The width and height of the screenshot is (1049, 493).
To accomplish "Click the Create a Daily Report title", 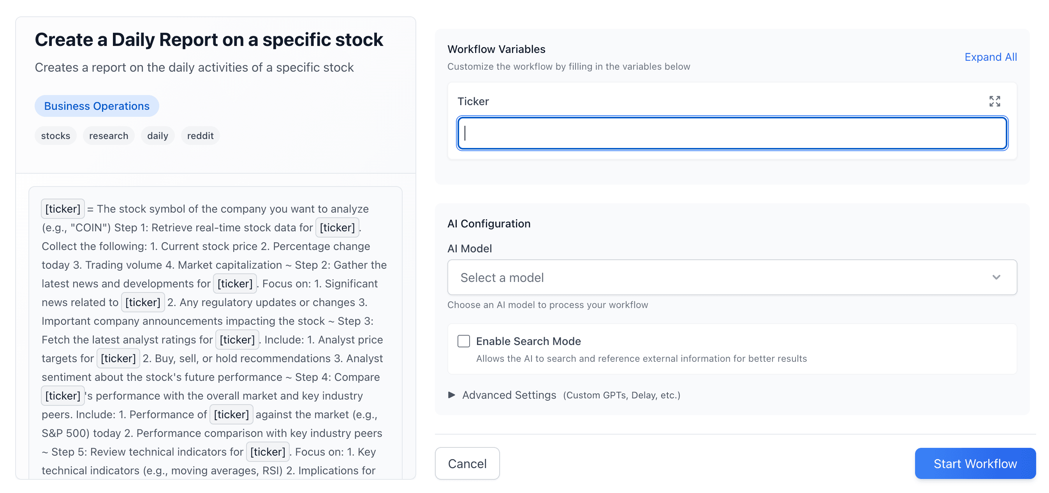I will [x=209, y=40].
